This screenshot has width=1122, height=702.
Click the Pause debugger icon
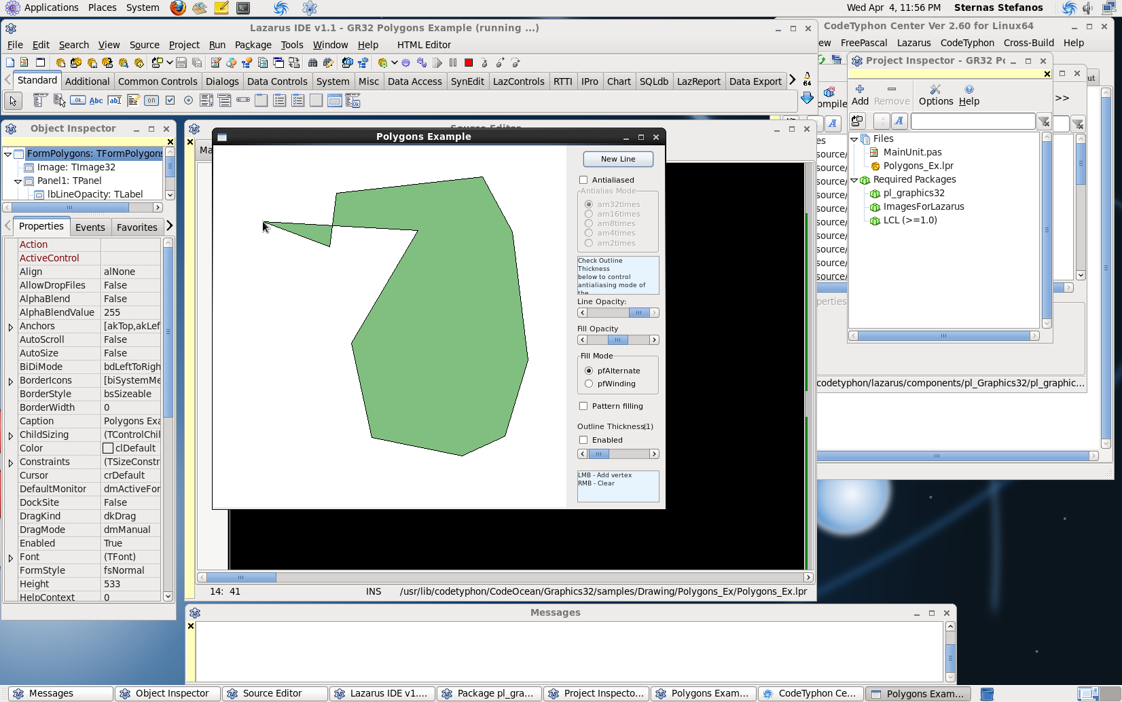tap(453, 62)
